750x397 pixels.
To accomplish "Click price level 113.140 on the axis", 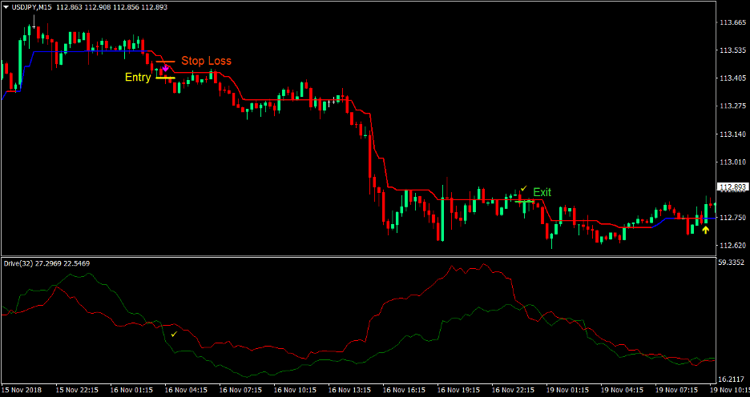I will point(732,134).
